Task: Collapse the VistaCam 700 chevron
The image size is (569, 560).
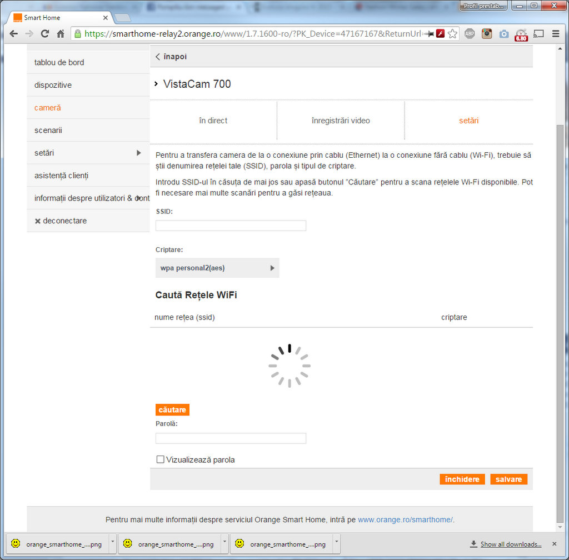Action: pos(156,84)
